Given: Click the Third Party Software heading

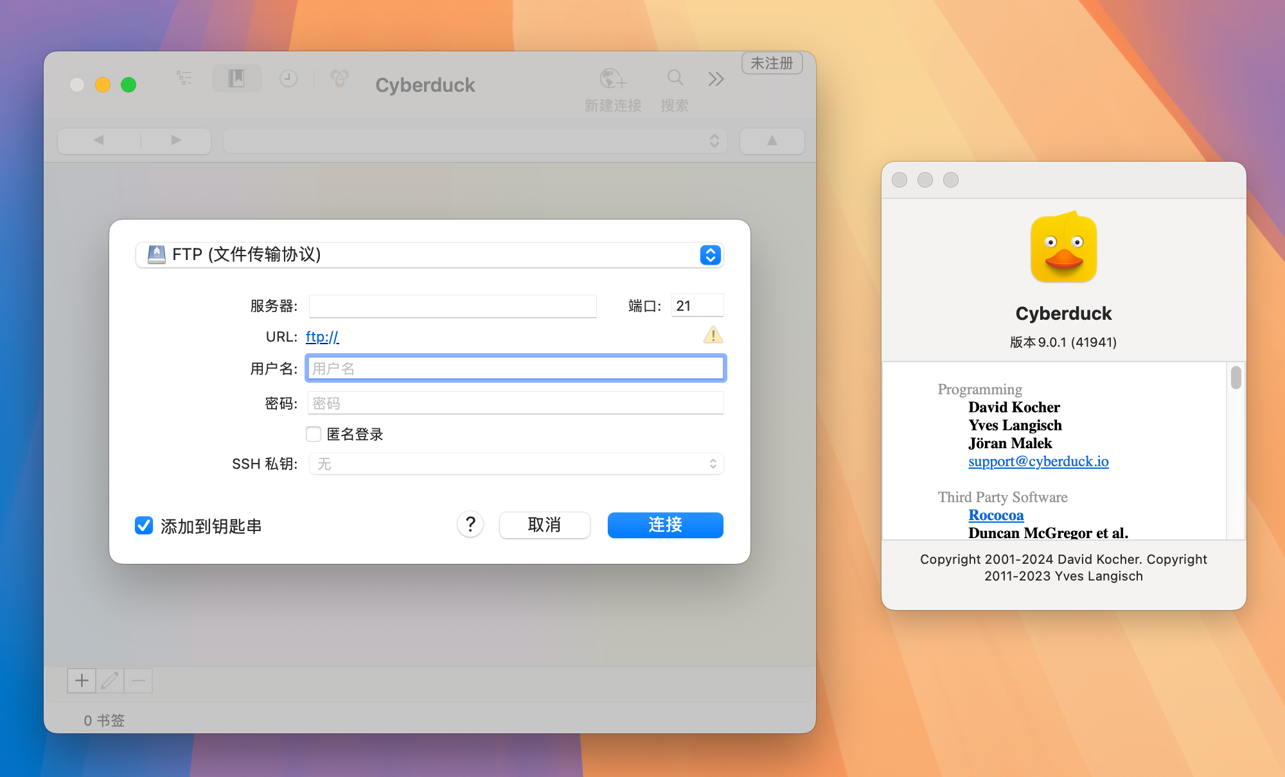Looking at the screenshot, I should 1002,497.
